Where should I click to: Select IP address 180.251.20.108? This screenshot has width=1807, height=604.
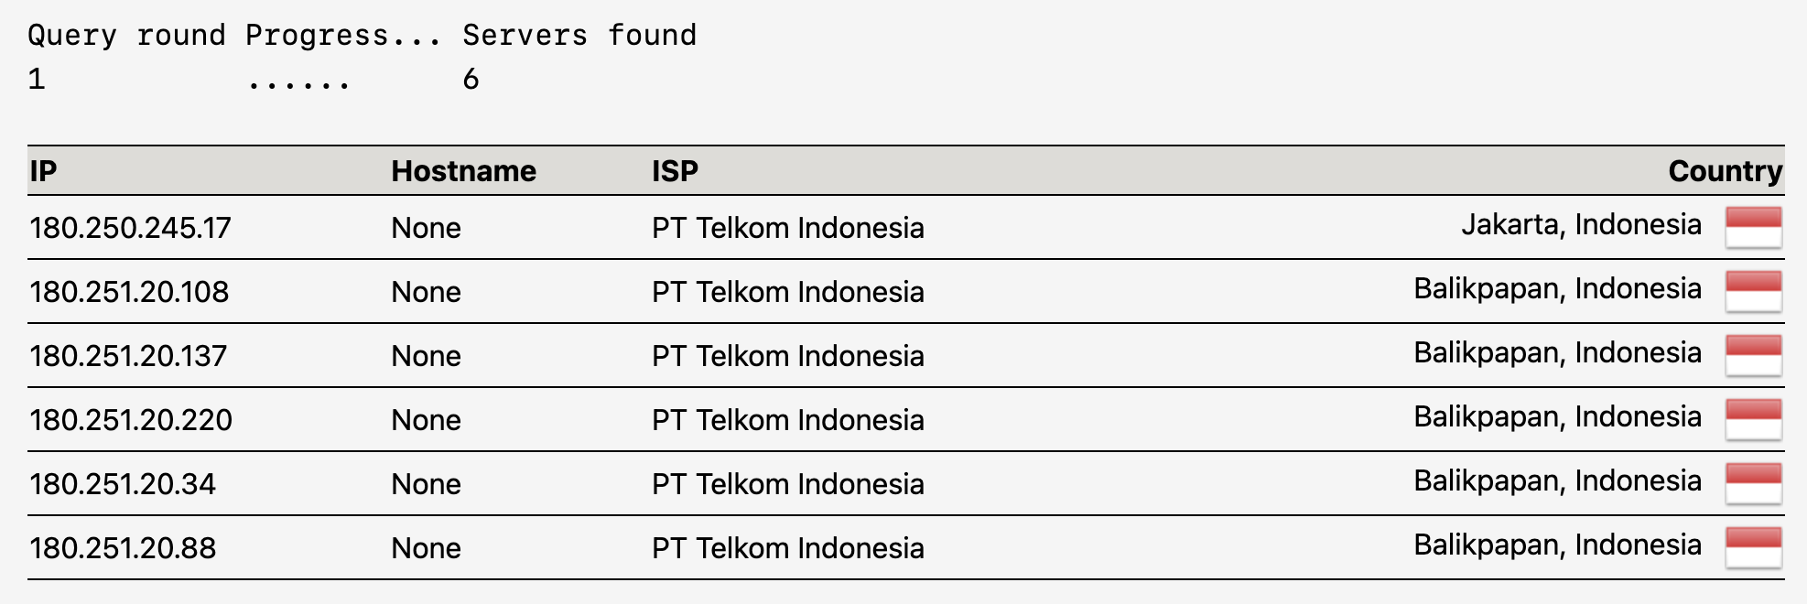point(129,292)
